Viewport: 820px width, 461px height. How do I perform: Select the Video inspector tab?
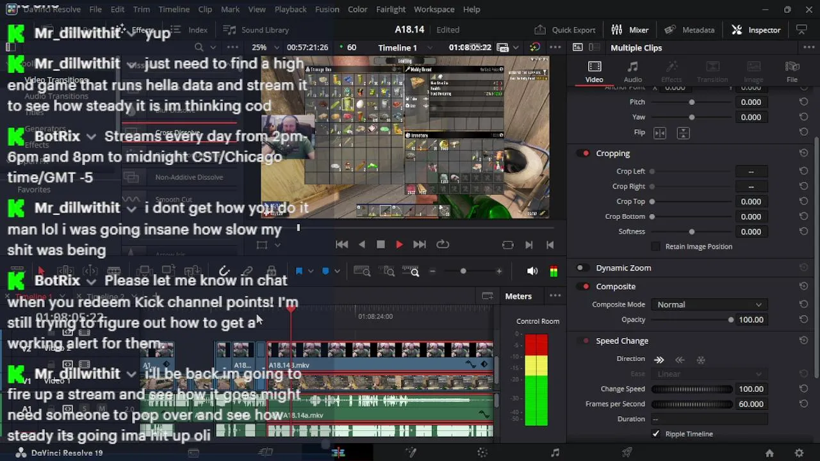point(594,72)
